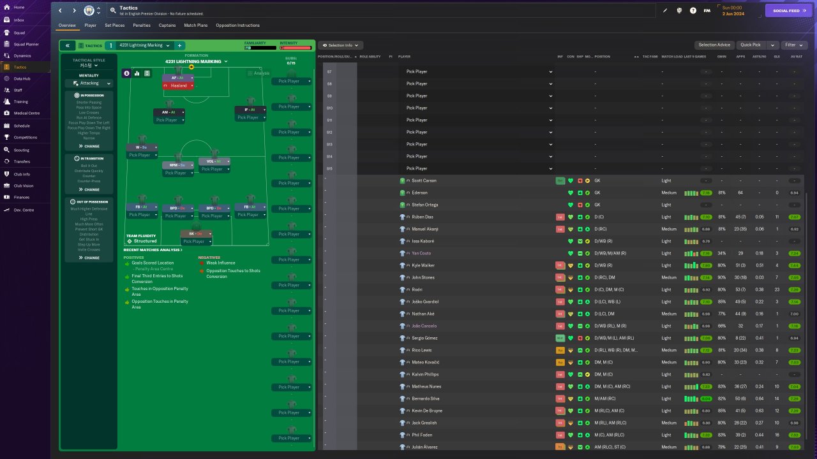Open the Staff sidebar icon
817x459 pixels.
pyautogui.click(x=6, y=91)
